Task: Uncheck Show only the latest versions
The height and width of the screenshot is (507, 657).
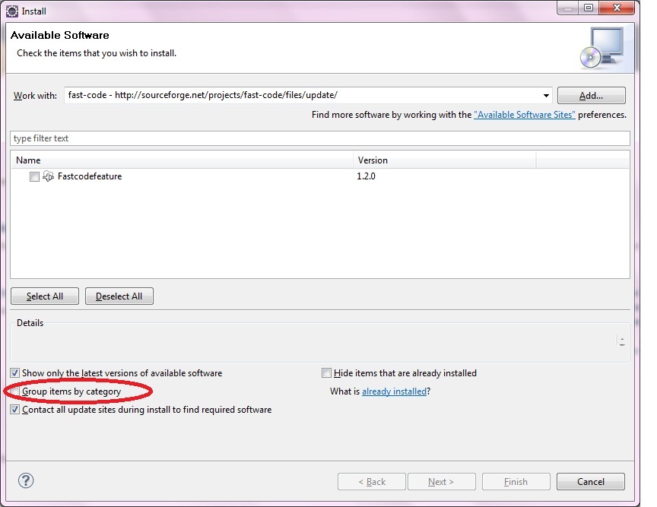Action: click(15, 373)
